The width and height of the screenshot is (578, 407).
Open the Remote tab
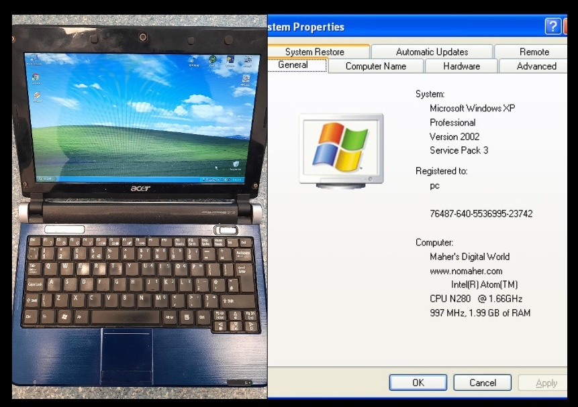pos(534,52)
